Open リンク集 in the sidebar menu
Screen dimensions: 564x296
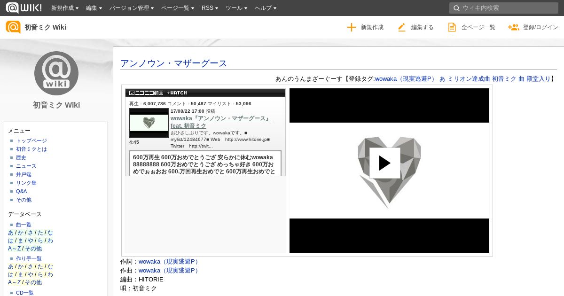click(x=26, y=183)
